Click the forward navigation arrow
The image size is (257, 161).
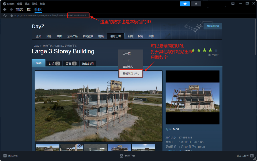click(11, 10)
